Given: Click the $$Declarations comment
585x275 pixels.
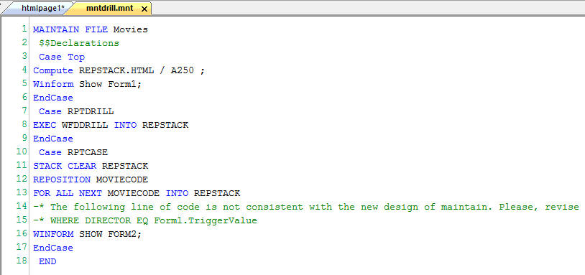Looking at the screenshot, I should (x=79, y=43).
